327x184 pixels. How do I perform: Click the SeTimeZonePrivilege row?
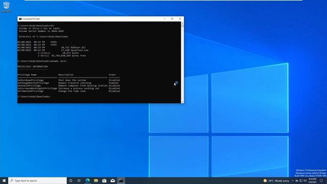point(68,91)
